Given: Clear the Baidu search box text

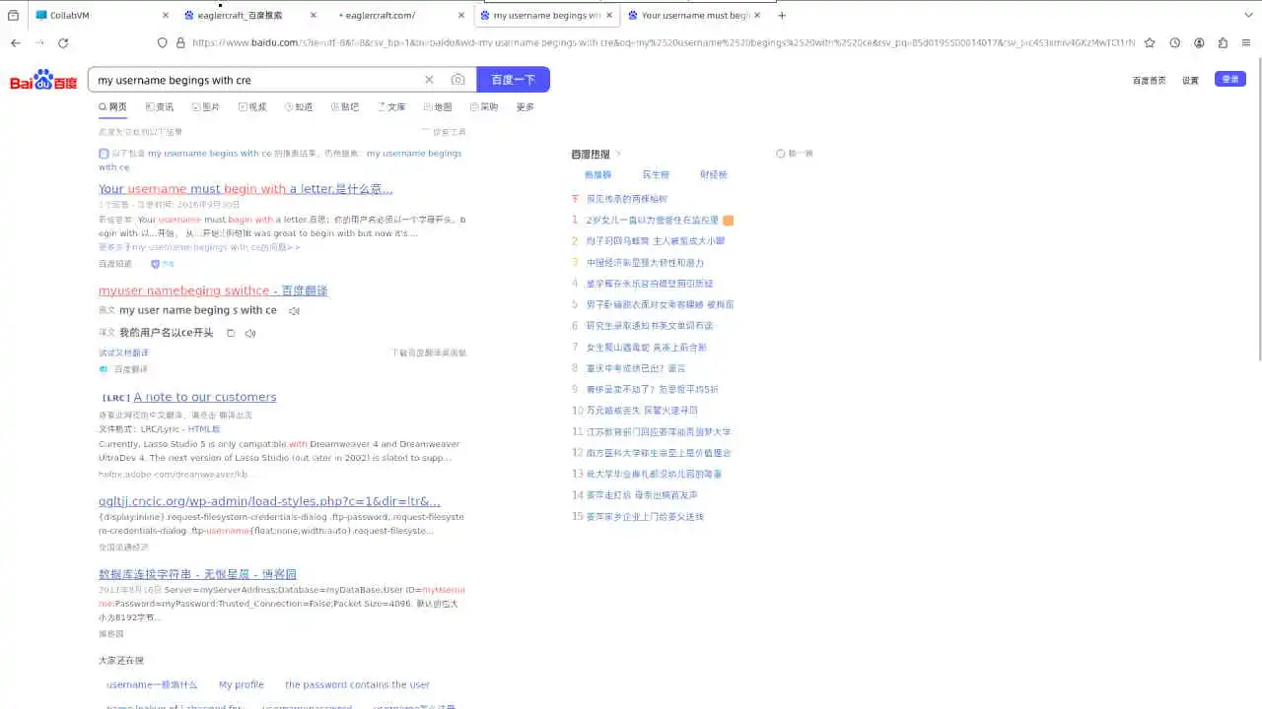Looking at the screenshot, I should [429, 80].
